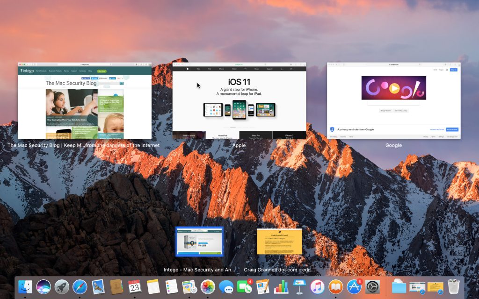Open Maps from the Dock
The image size is (479, 299).
189,287
